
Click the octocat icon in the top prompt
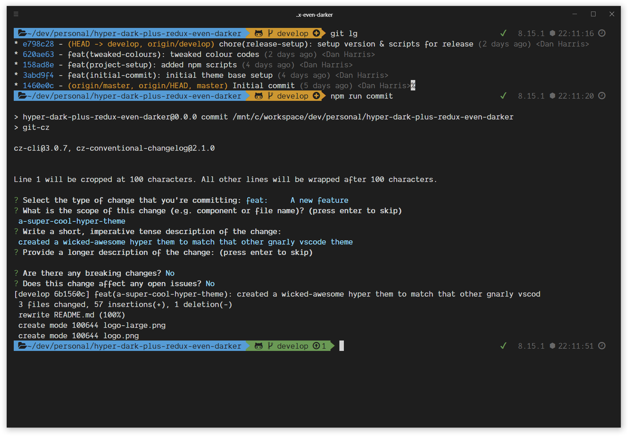click(x=258, y=33)
